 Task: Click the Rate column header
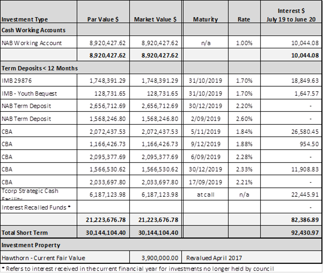click(244, 19)
